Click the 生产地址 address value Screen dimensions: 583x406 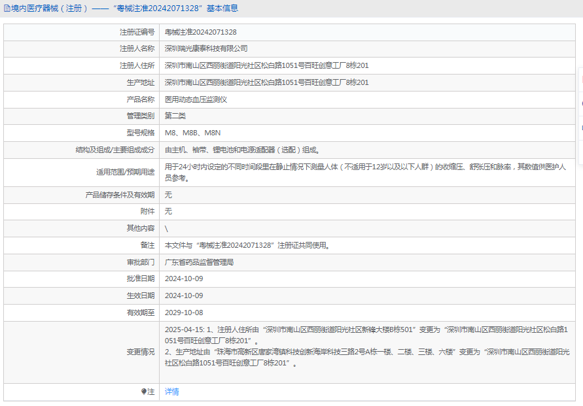pyautogui.click(x=266, y=82)
